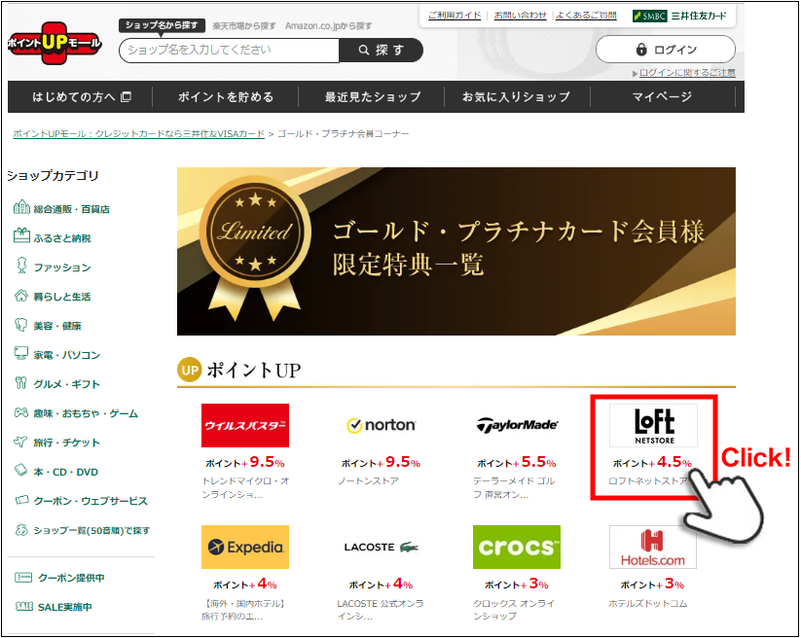801x638 pixels.
Task: Click ロフトネットストア shop name text
Action: click(648, 480)
